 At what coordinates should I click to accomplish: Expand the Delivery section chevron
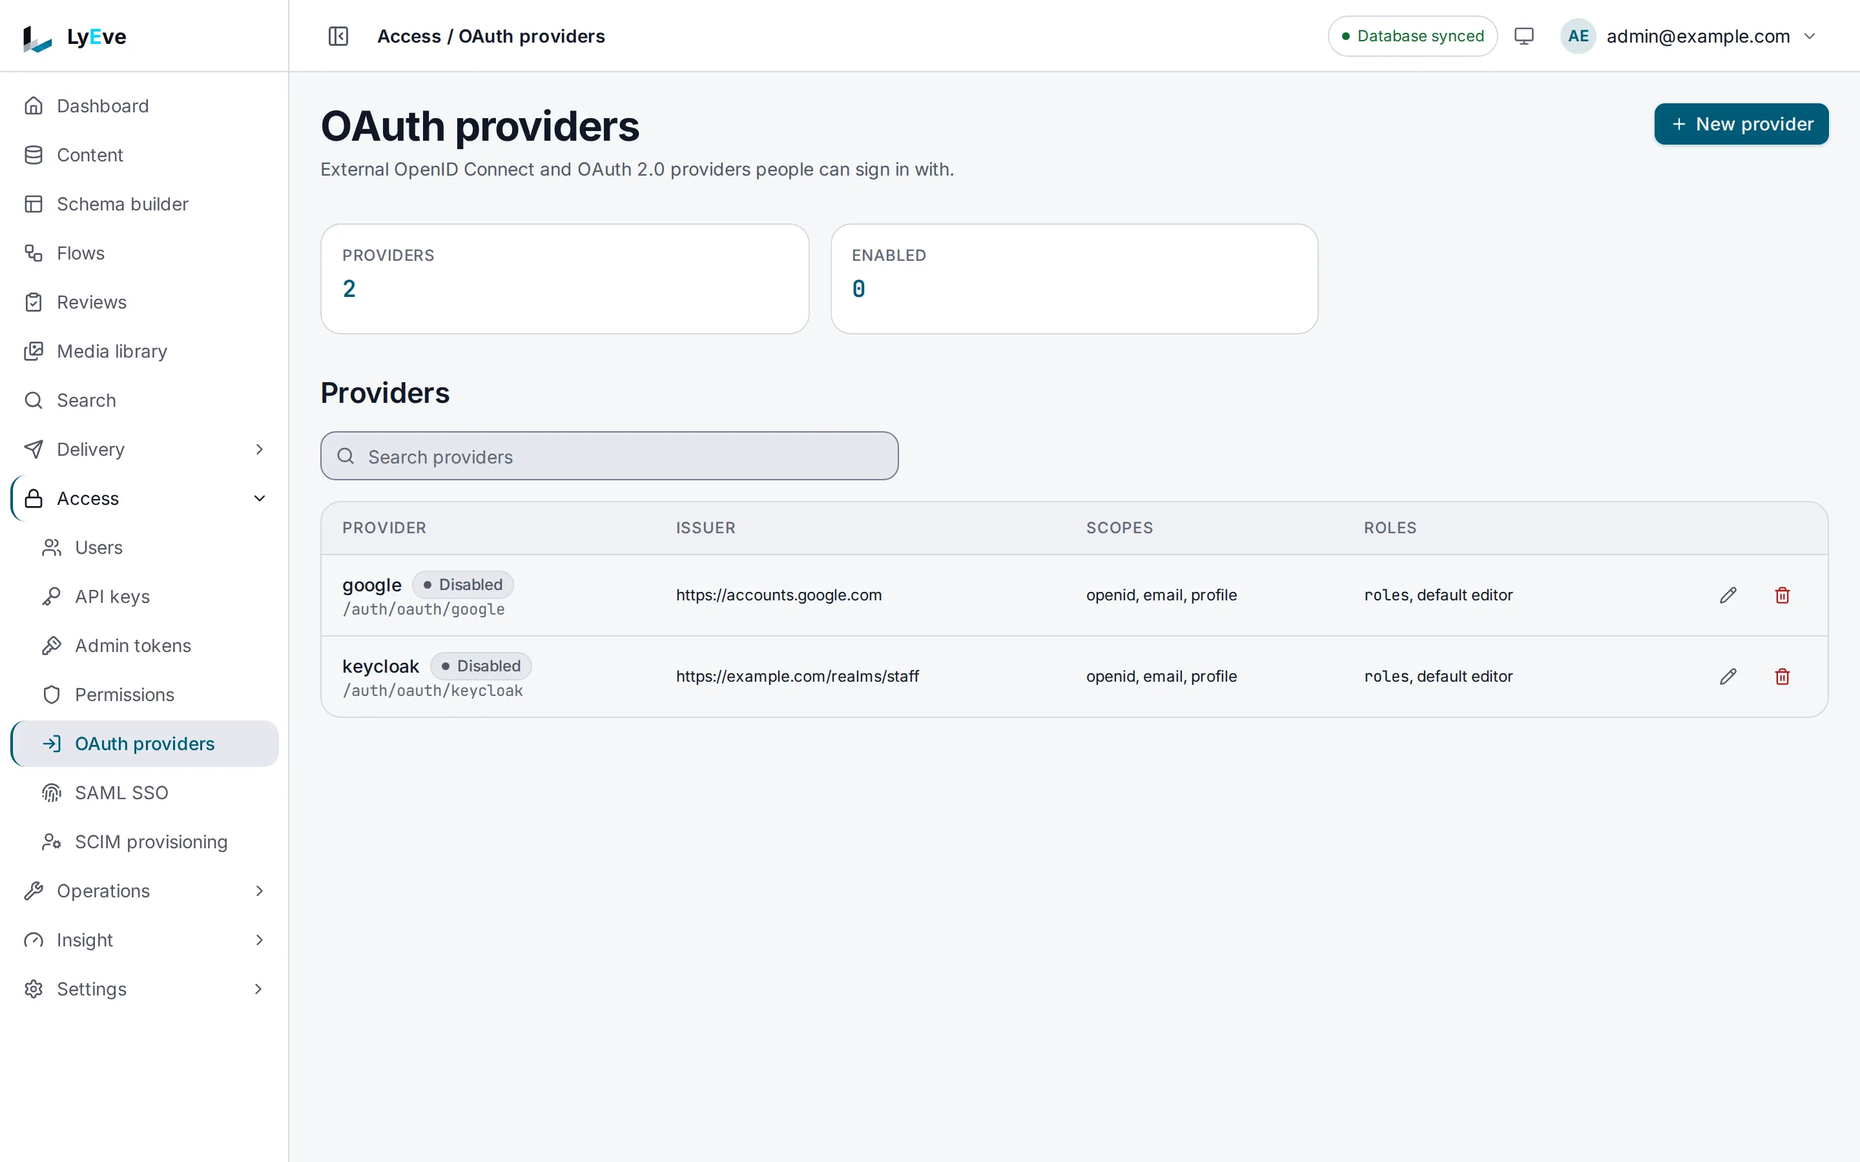259,449
